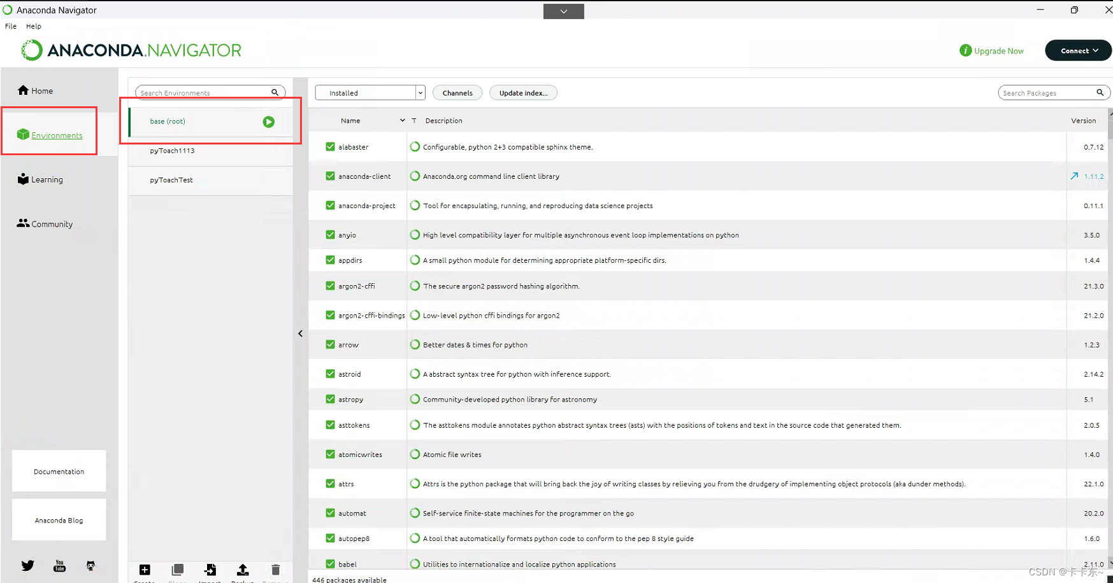Screen dimensions: 1113x583
Task: Click the T type column header
Action: pos(413,120)
